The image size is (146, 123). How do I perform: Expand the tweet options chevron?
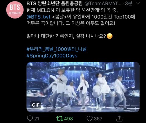[138, 4]
